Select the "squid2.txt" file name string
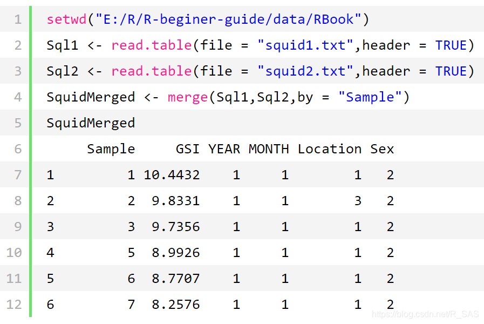Image resolution: width=484 pixels, height=324 pixels. pos(305,71)
